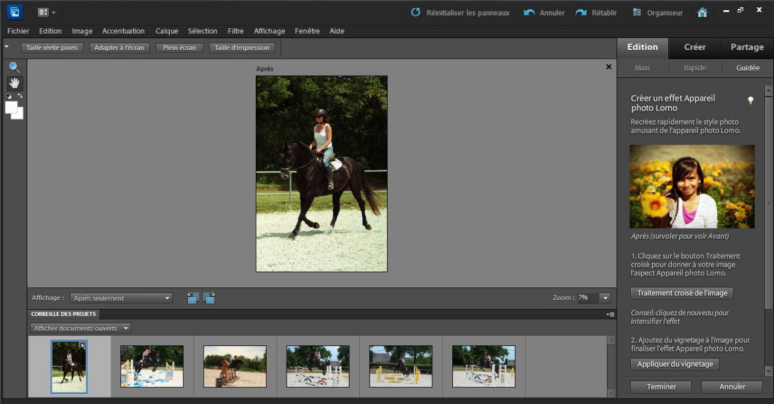Screen dimensions: 774x404
Task: Switch to the Créer tab
Action: [x=695, y=47]
